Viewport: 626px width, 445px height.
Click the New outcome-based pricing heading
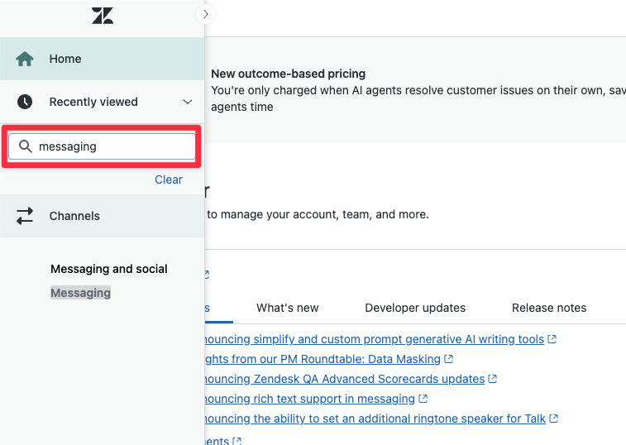(289, 74)
